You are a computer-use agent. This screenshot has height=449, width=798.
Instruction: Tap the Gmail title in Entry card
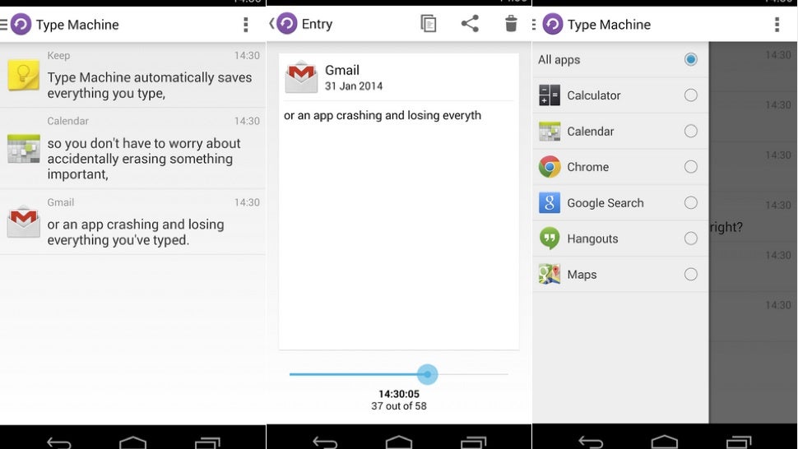point(342,70)
